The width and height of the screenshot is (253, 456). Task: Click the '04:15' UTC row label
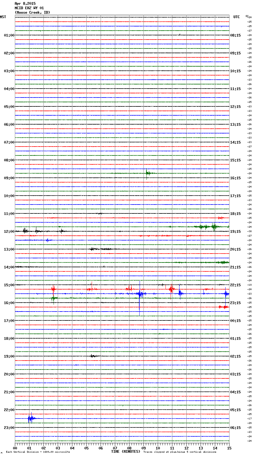pos(235,392)
